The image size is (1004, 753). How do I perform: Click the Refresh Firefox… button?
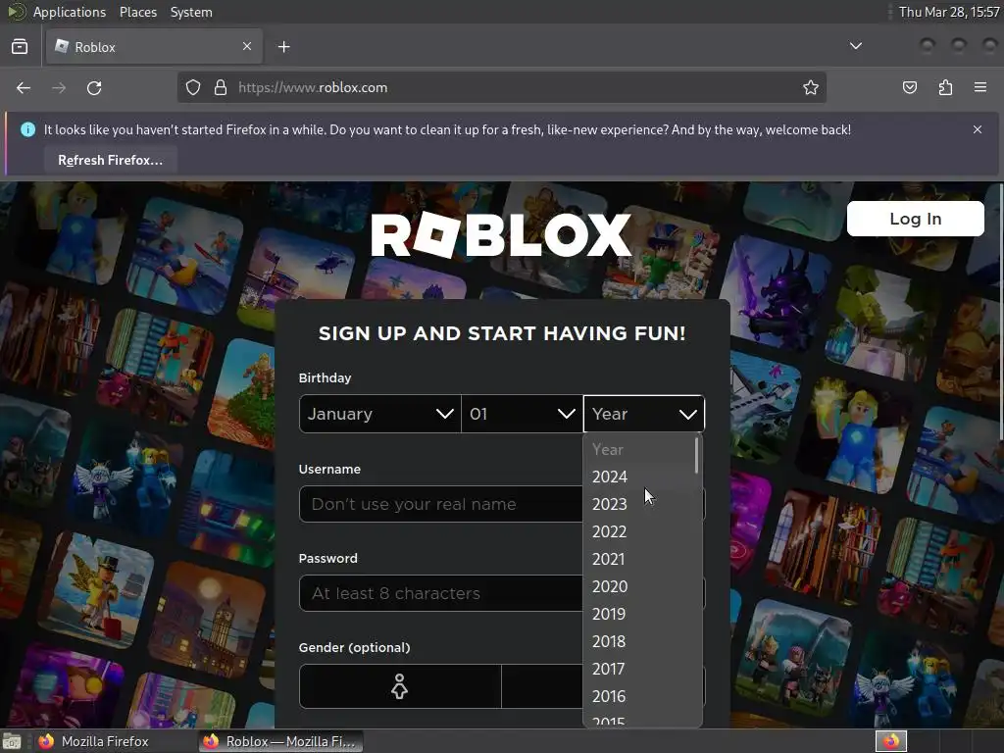pos(110,160)
